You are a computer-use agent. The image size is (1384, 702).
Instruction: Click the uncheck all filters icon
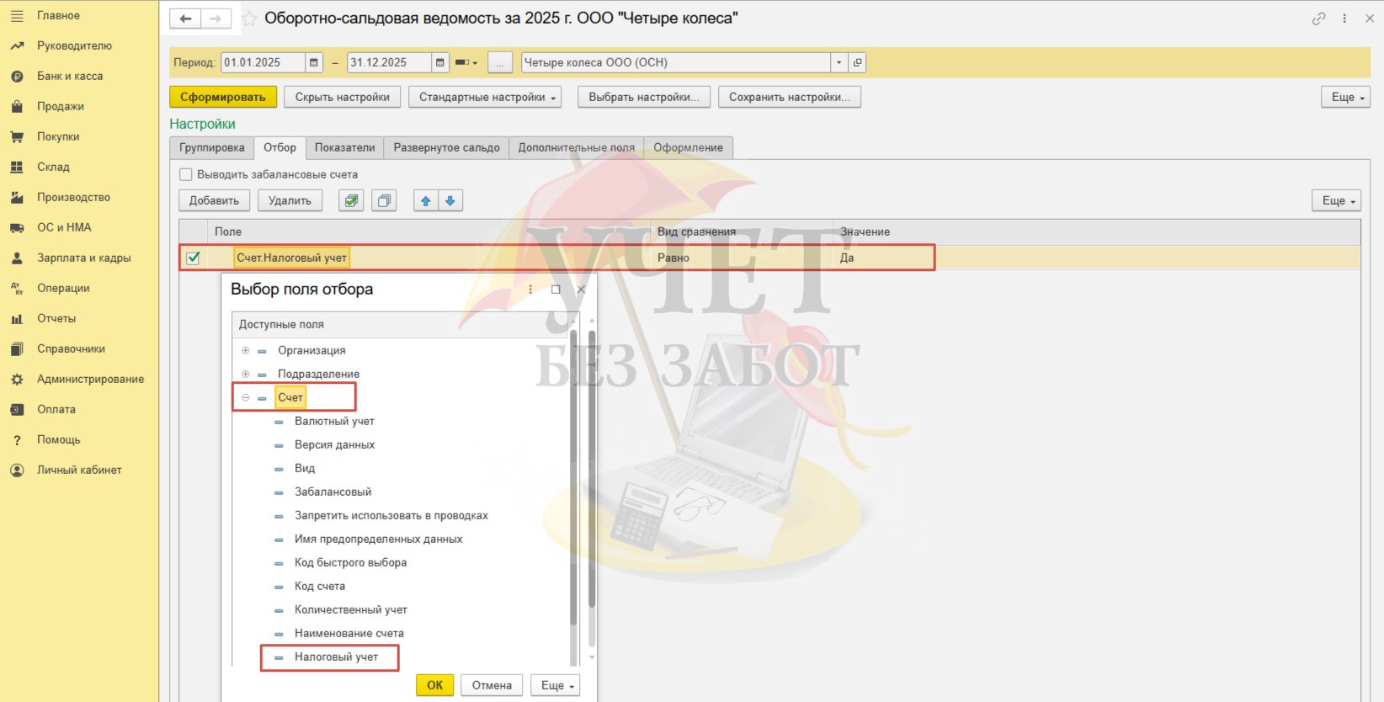(x=384, y=200)
